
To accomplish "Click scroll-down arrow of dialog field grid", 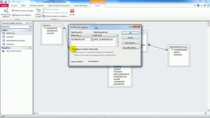I will pos(117,45).
